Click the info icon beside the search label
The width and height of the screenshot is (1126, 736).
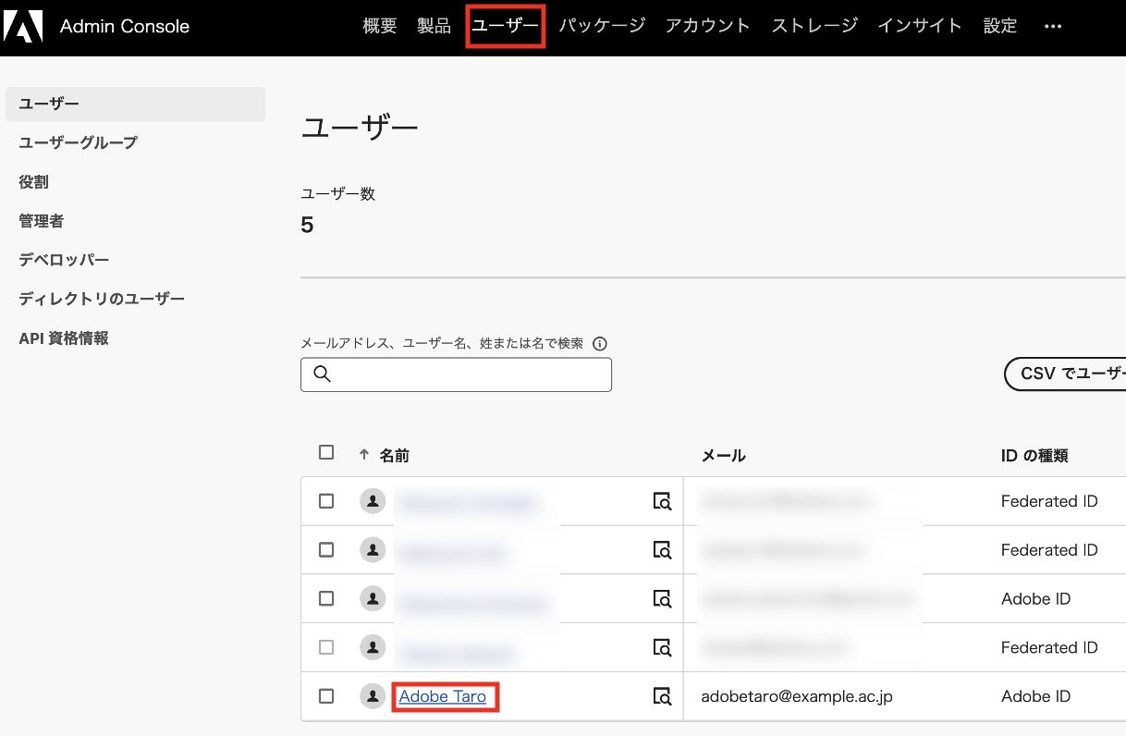(x=599, y=344)
